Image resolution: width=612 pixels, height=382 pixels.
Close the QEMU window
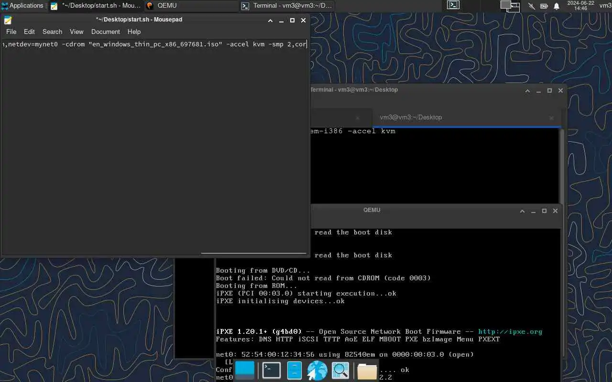click(555, 211)
